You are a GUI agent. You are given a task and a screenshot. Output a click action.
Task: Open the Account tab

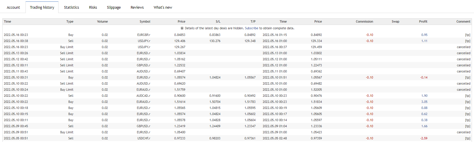pyautogui.click(x=13, y=7)
